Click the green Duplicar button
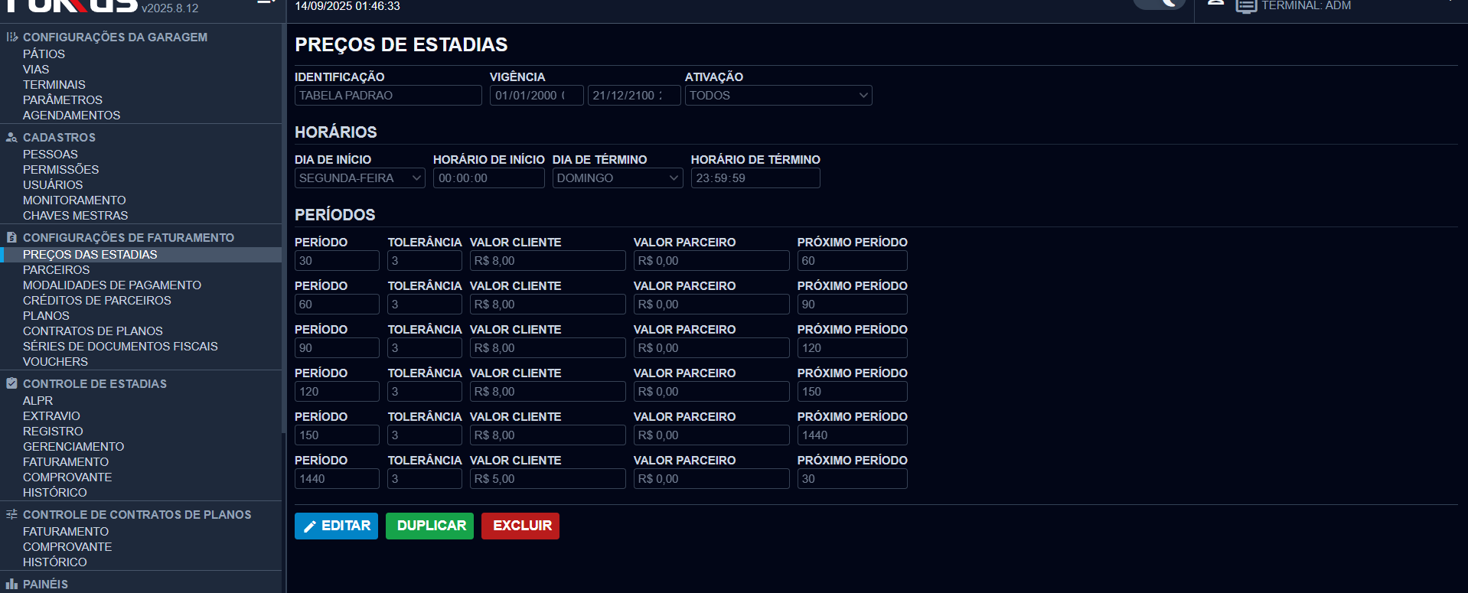The width and height of the screenshot is (1468, 593). tap(430, 526)
